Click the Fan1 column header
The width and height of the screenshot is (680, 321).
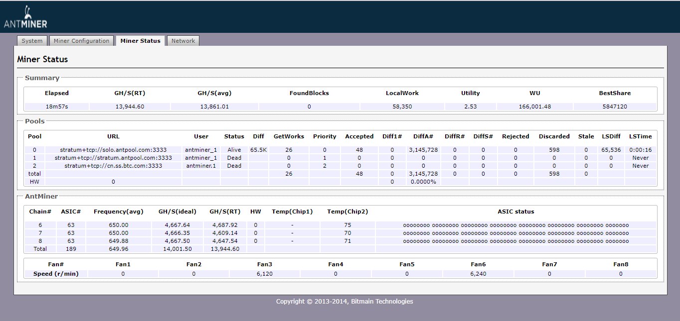coord(122,264)
